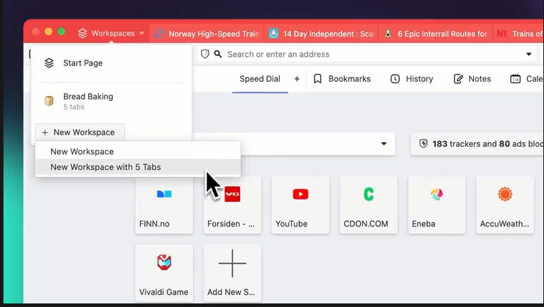
Task: Click the Notes pencil icon
Action: [458, 79]
